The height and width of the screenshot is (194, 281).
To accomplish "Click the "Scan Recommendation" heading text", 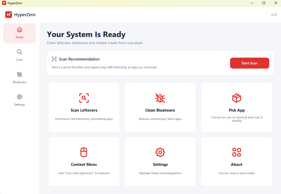I will pos(79,59).
